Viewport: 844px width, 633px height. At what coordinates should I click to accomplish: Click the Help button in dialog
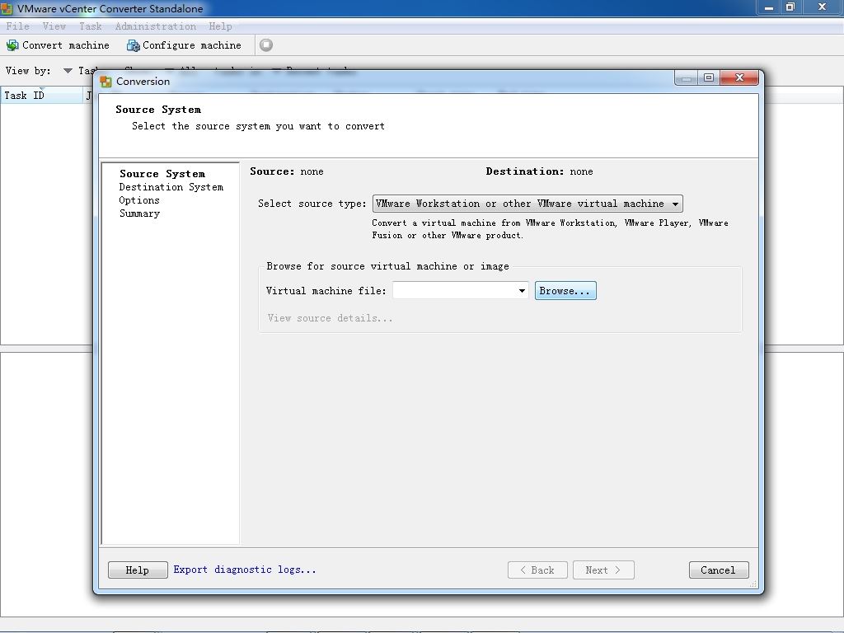coord(138,570)
